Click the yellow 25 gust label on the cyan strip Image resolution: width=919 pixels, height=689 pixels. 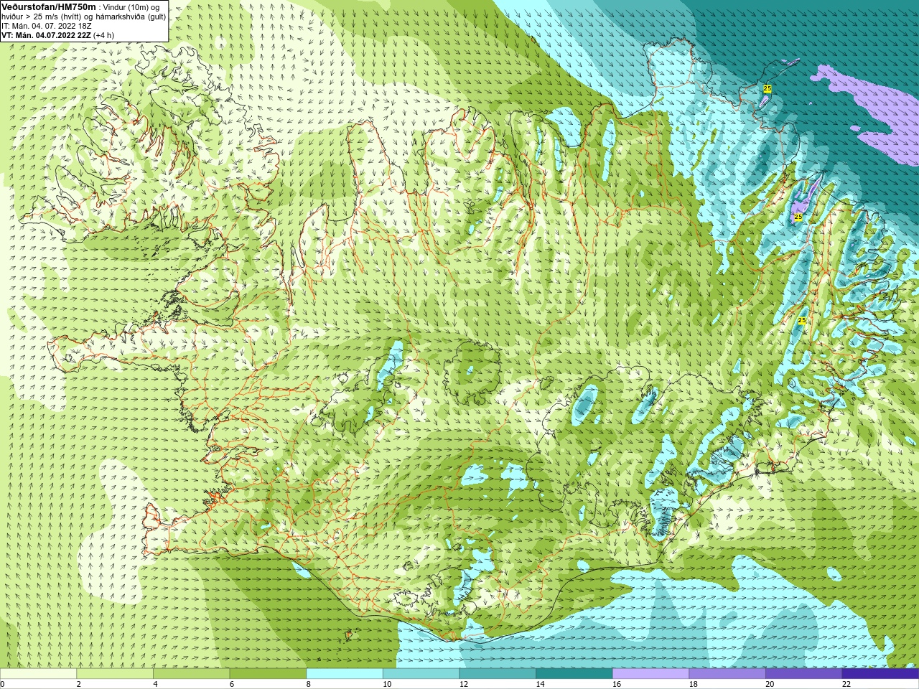tap(802, 320)
